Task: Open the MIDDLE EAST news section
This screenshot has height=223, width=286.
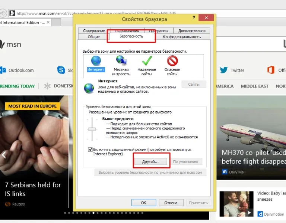Action: click(x=255, y=86)
